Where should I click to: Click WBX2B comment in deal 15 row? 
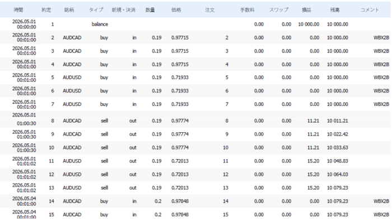381,215
